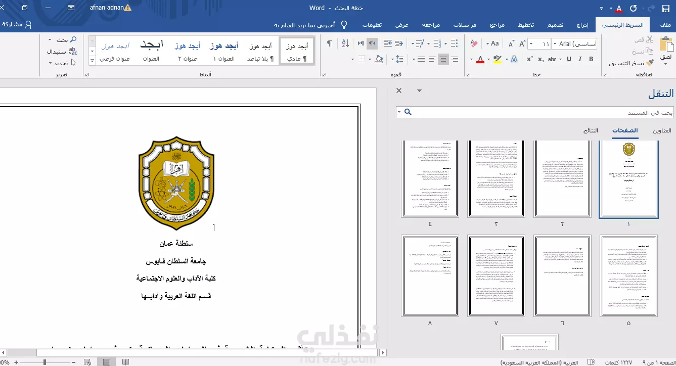
Task: Click the Format Painter (نسخ التنسيق) button
Action: point(631,63)
